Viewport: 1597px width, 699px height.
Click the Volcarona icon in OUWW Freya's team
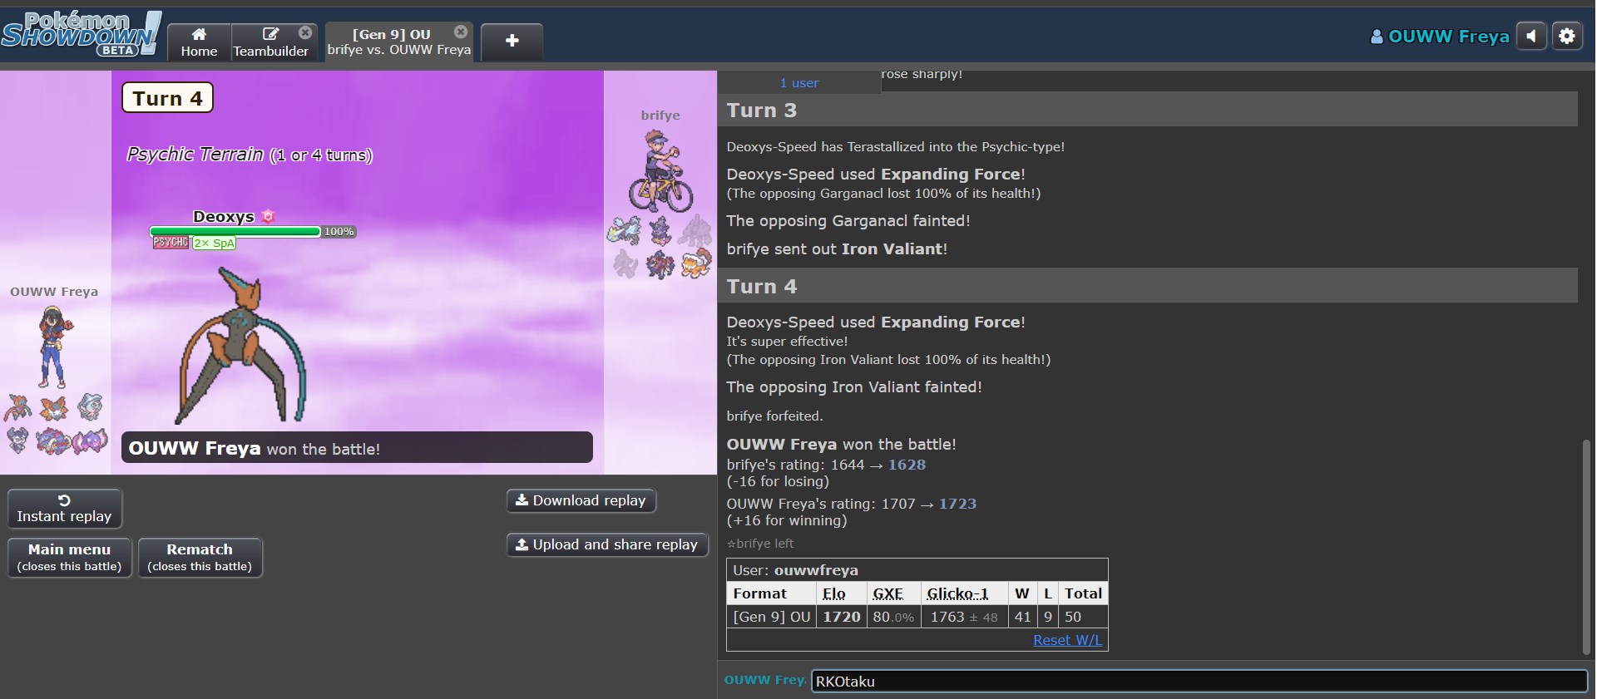tap(54, 407)
